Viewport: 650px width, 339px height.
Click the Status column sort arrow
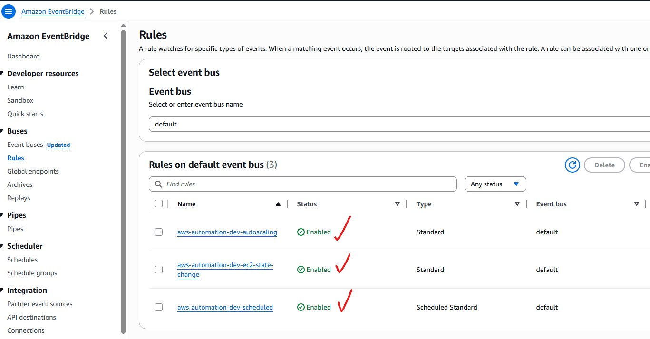[398, 204]
